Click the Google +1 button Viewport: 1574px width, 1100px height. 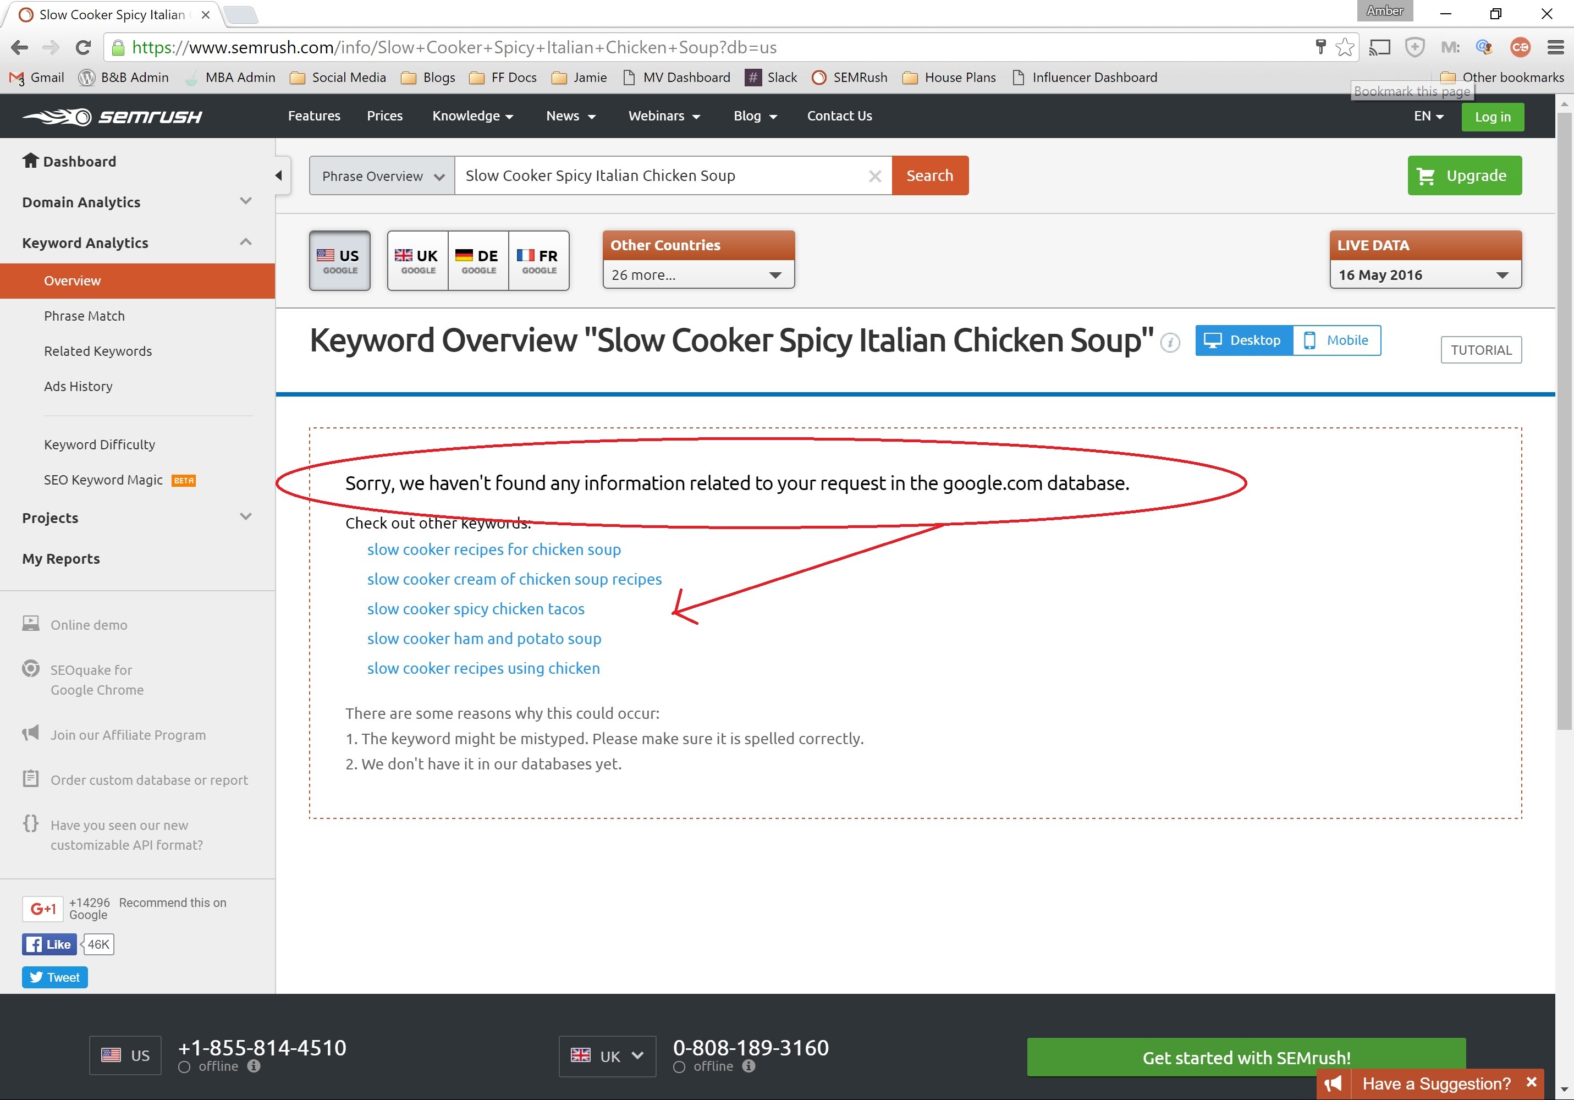point(42,909)
